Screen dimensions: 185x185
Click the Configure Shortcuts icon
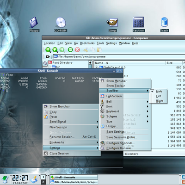(102, 143)
